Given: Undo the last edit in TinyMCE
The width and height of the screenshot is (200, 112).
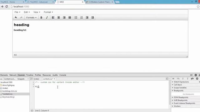Looking at the screenshot, I should point(16,17).
